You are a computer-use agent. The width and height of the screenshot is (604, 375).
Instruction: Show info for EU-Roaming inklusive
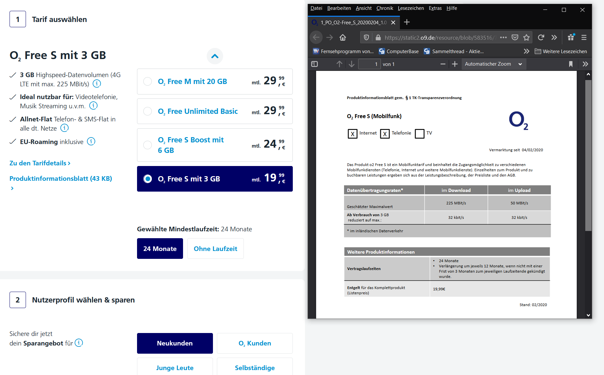(x=91, y=141)
